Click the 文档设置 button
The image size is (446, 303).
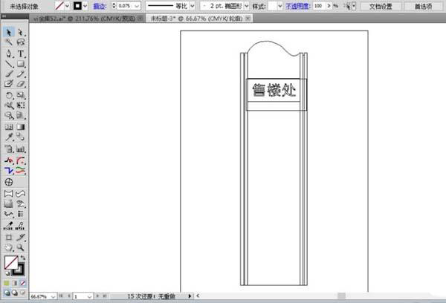point(381,6)
